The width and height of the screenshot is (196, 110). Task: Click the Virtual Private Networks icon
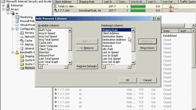(17, 25)
